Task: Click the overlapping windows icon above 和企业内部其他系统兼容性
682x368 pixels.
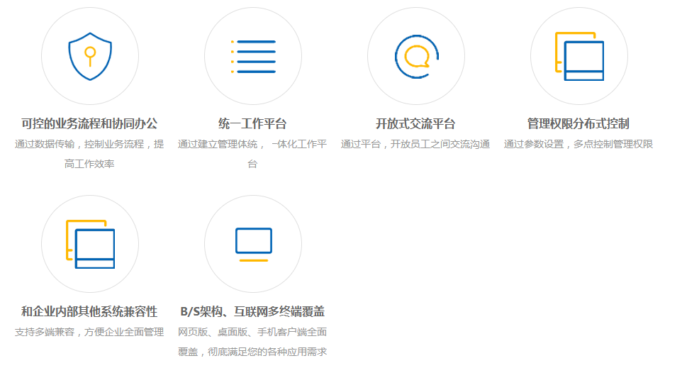Action: point(90,245)
